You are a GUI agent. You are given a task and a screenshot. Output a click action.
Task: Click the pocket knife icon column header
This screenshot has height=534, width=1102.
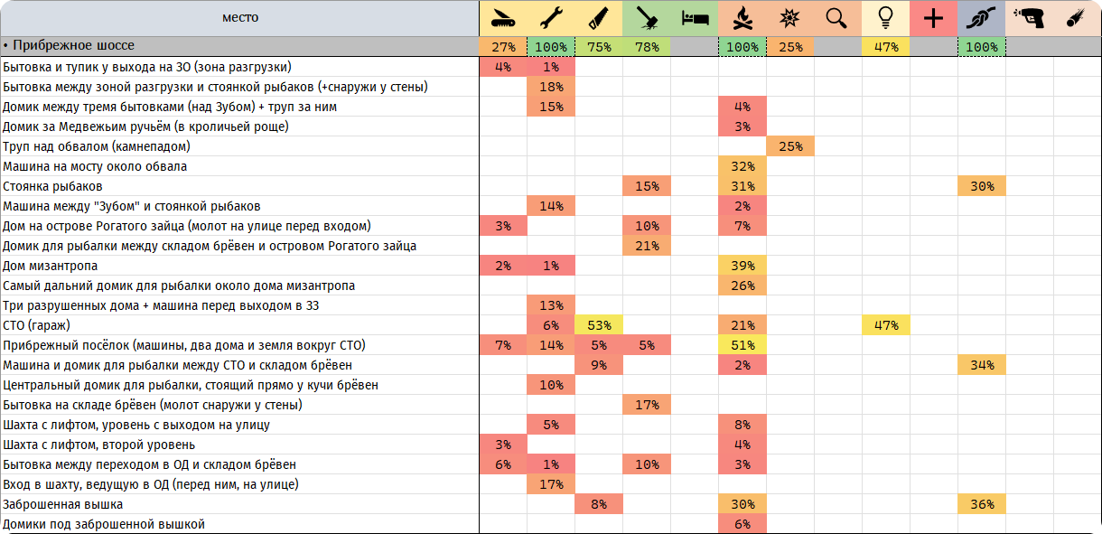click(503, 18)
